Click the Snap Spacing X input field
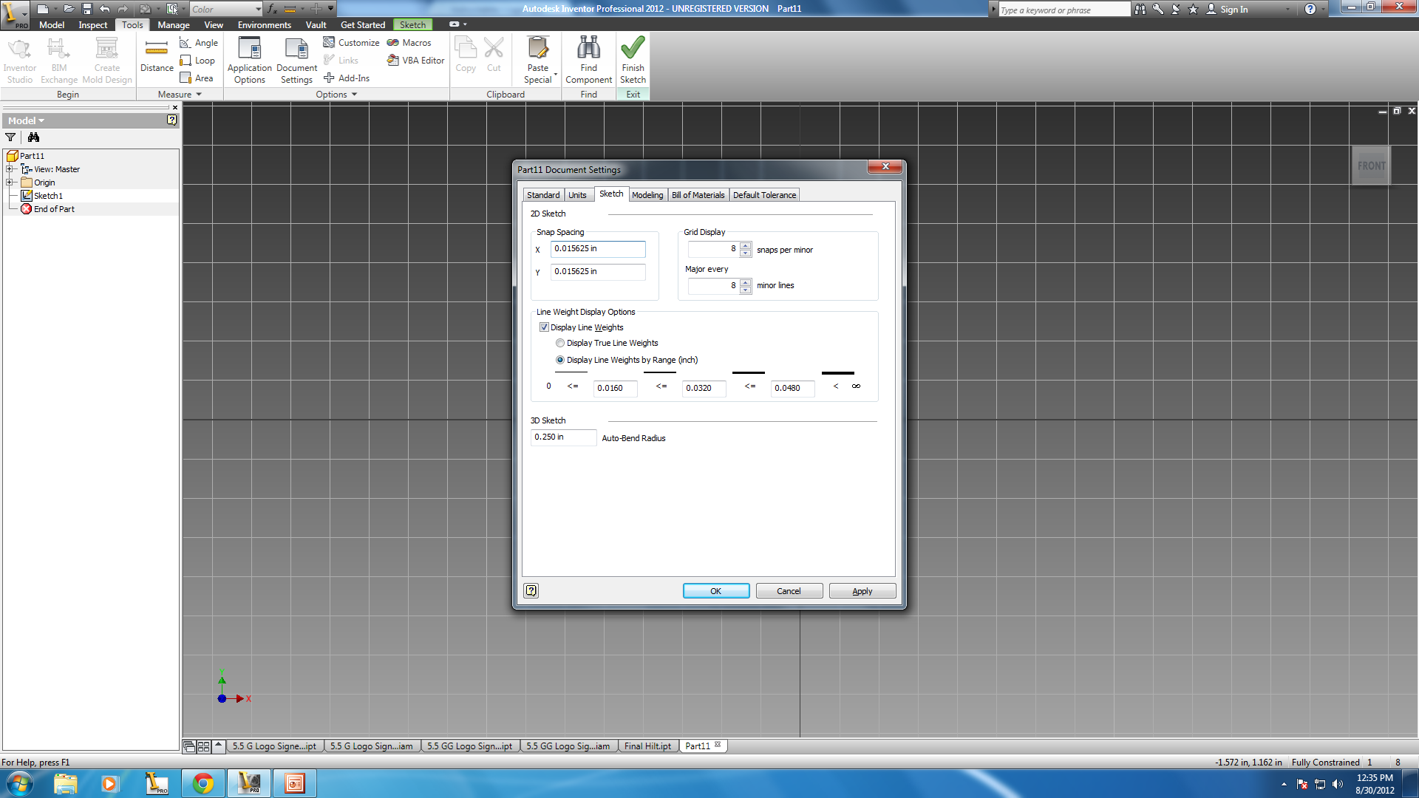Screen dimensions: 1419x798 [598, 249]
